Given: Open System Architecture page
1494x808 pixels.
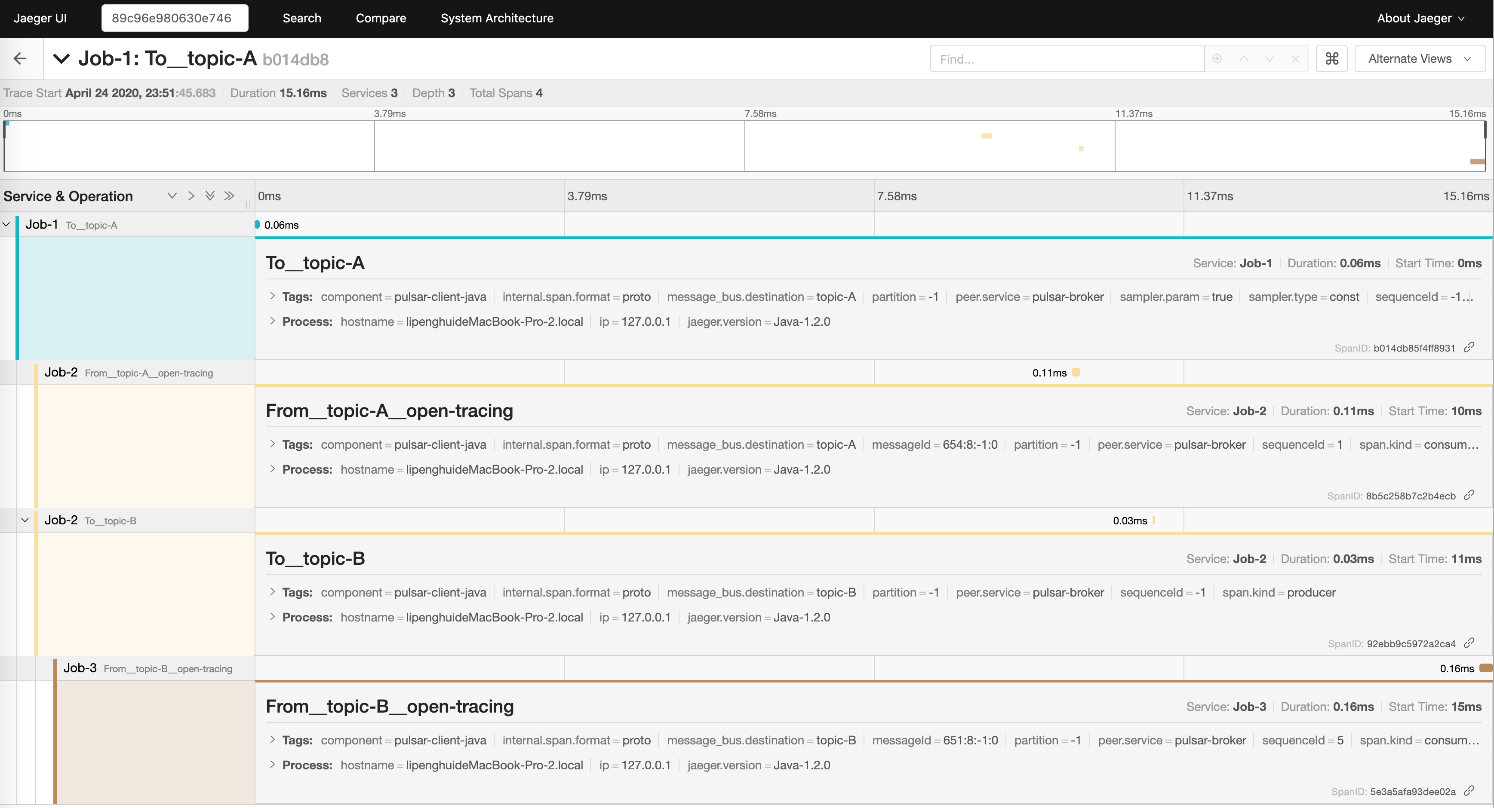Looking at the screenshot, I should click(x=496, y=18).
